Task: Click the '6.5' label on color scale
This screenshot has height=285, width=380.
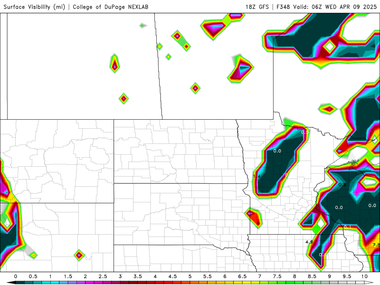Action: tap(242, 276)
